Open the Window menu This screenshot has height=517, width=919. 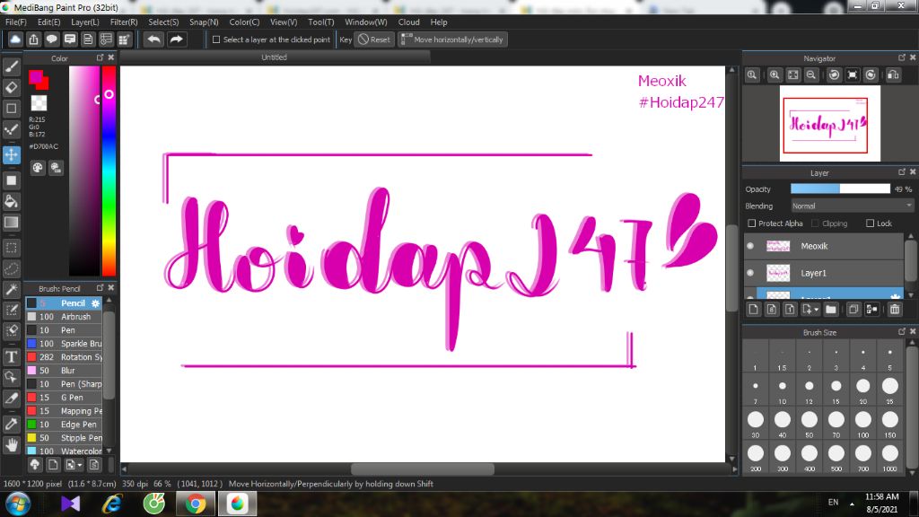click(366, 22)
